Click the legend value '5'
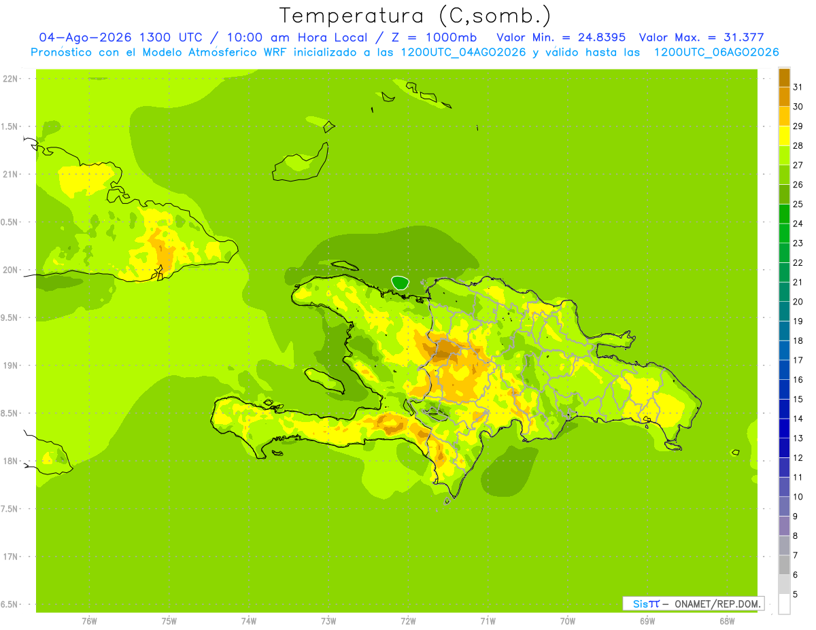Image resolution: width=816 pixels, height=630 pixels. click(x=796, y=595)
